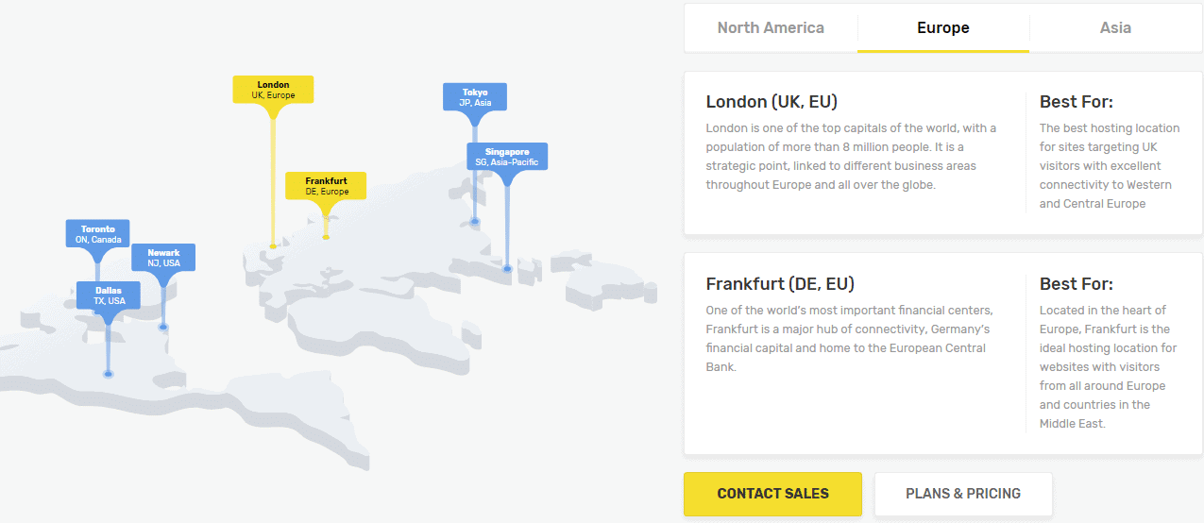
Task: Select the Dallas map pin label
Action: coord(109,295)
